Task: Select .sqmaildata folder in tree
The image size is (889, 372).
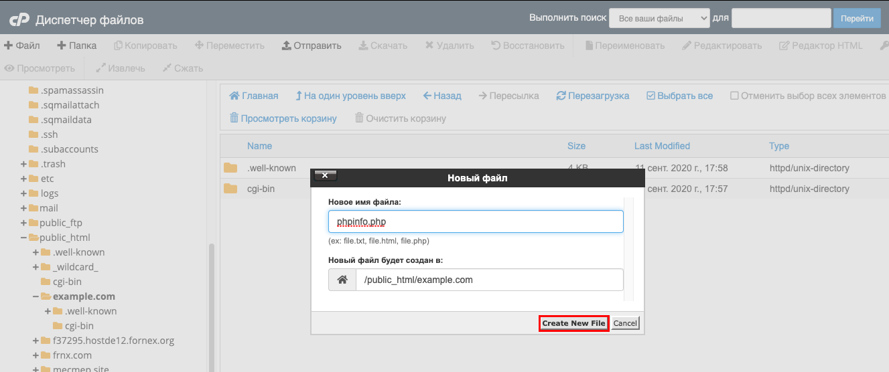Action: (x=60, y=120)
